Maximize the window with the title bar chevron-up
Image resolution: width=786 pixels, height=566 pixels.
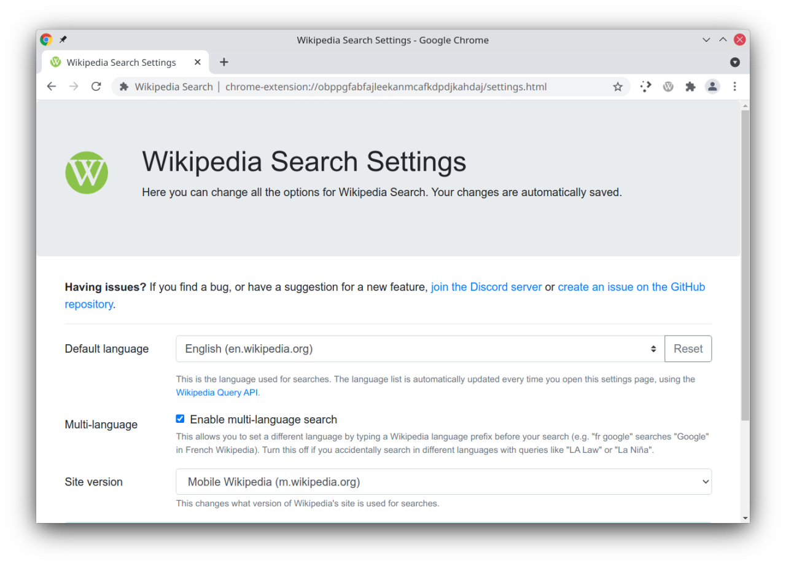point(723,40)
